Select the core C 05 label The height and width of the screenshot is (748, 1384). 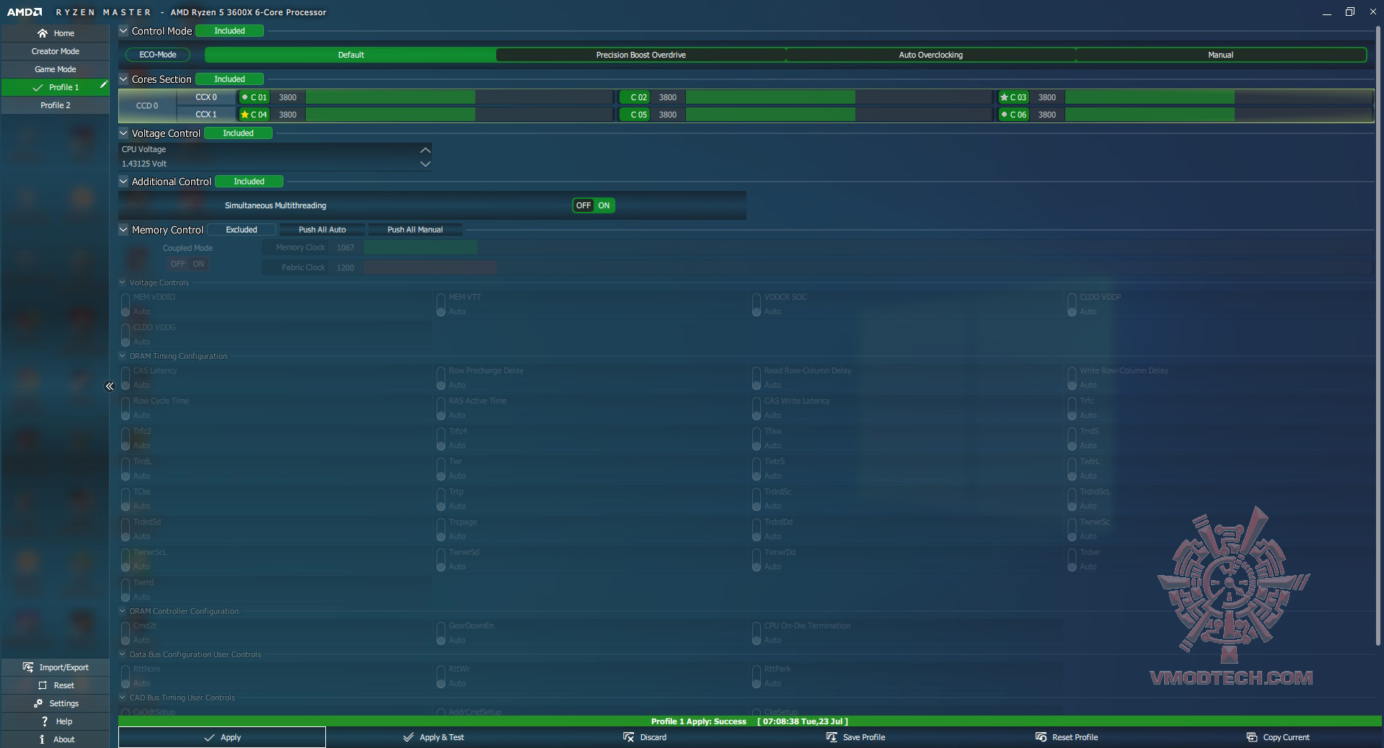pos(635,115)
